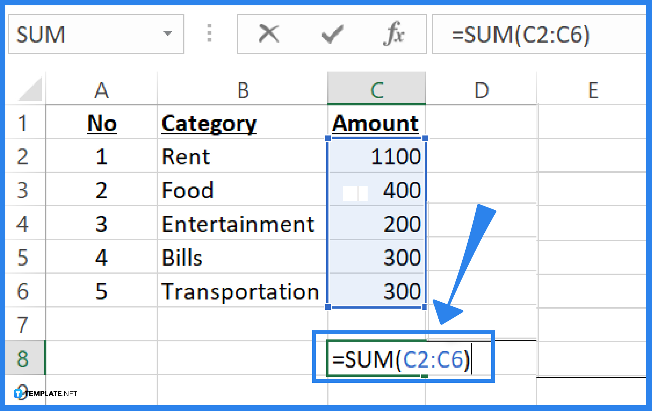Cancel the formula entry with X icon
The height and width of the screenshot is (411, 652).
(x=269, y=33)
